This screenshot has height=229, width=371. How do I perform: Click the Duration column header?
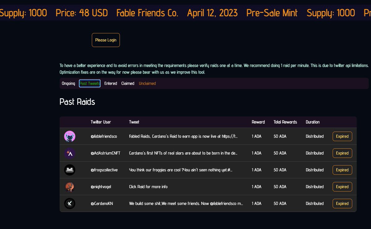(x=313, y=122)
